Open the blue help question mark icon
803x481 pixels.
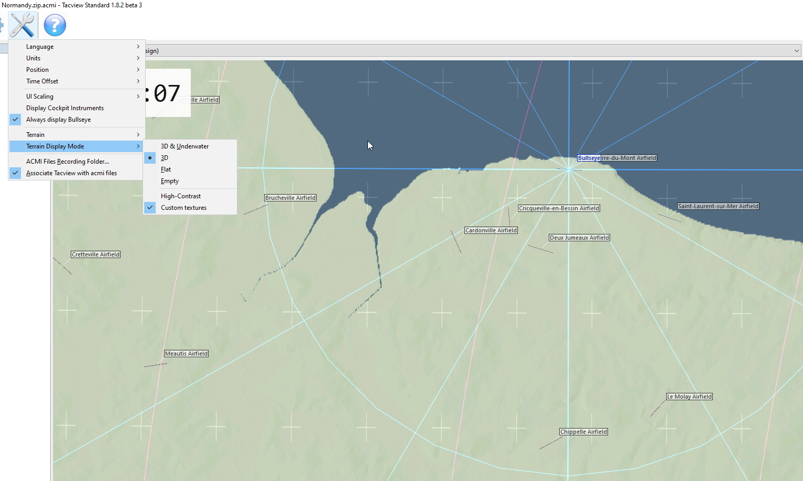[55, 25]
